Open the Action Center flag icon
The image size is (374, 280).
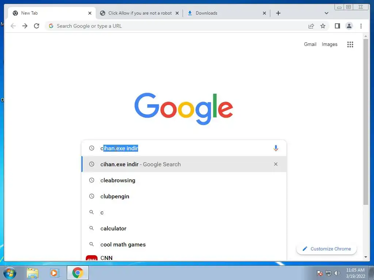click(x=320, y=273)
